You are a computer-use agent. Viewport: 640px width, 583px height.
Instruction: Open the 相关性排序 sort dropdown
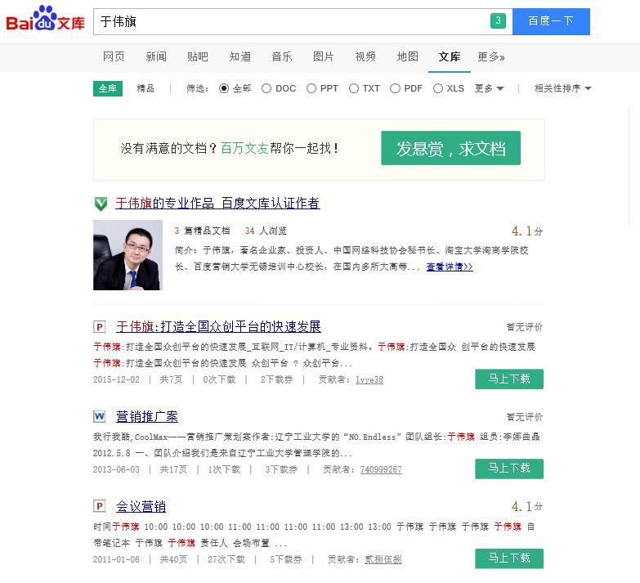[x=562, y=88]
